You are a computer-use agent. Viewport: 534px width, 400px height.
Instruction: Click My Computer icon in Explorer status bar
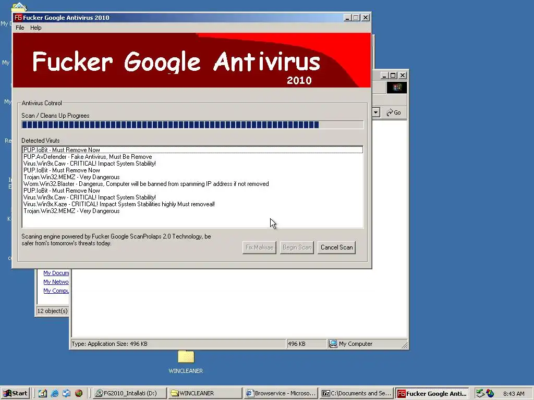point(333,344)
